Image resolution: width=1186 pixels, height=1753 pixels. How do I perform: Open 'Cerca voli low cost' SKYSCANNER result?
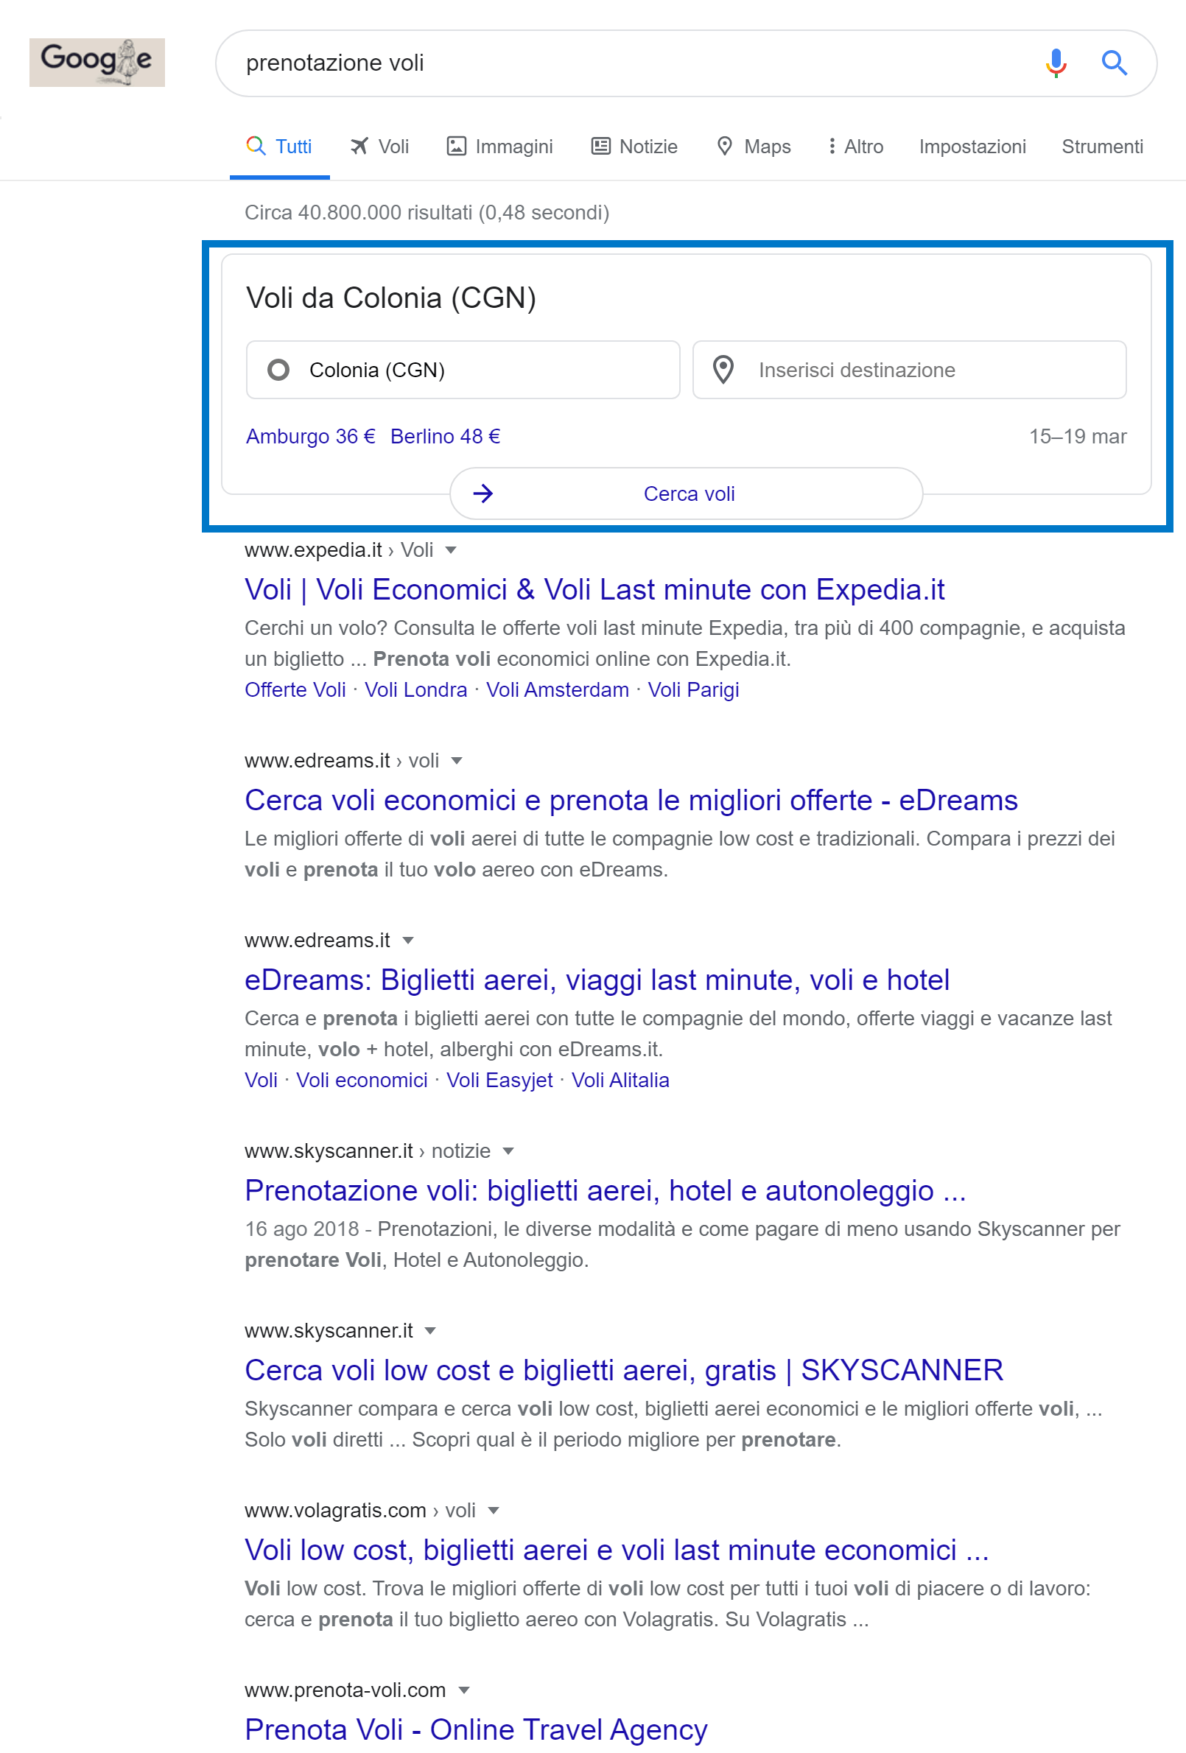[x=624, y=1369]
